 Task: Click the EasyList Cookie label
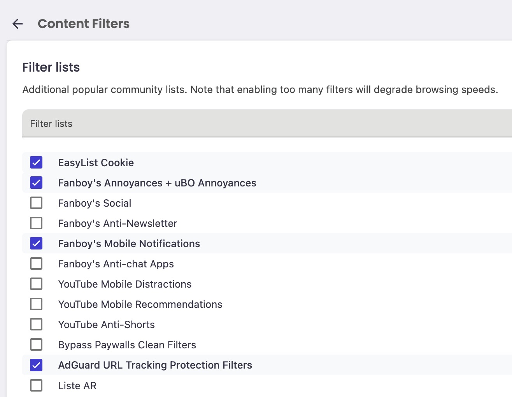tap(96, 163)
